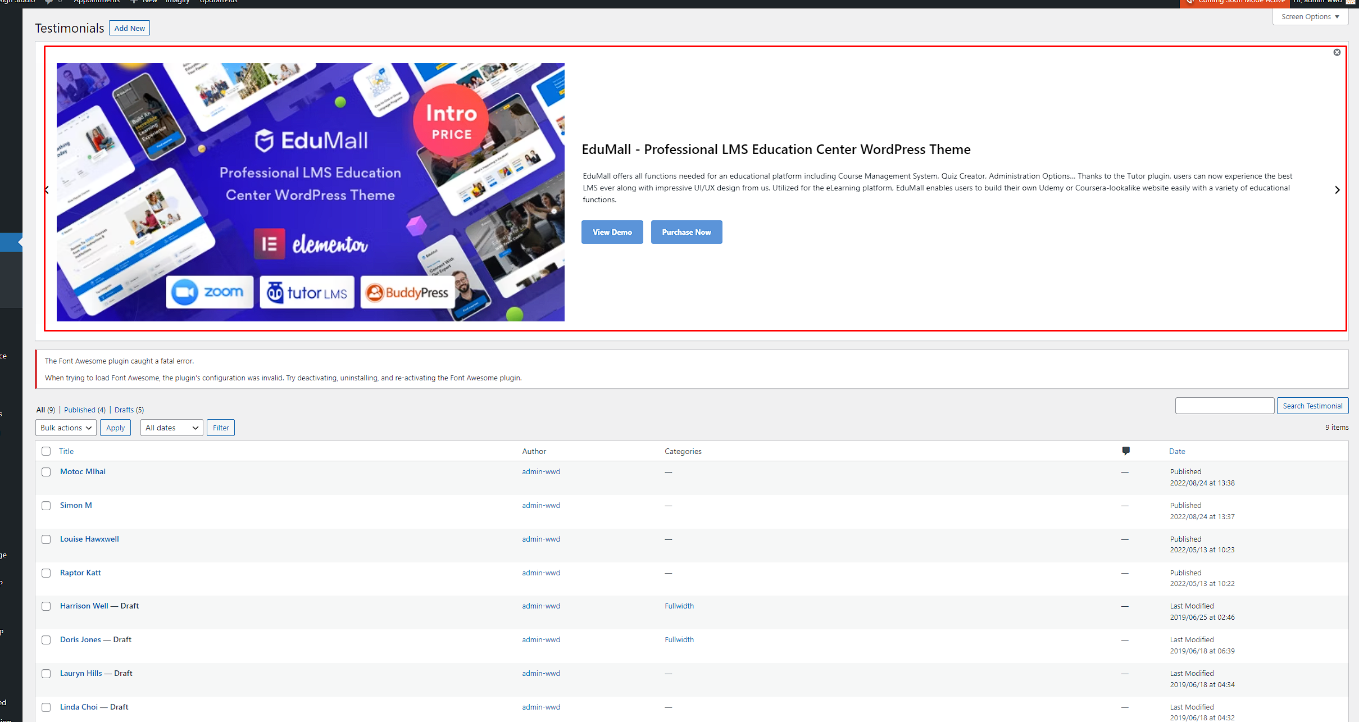Open the Louise Hawxwell testimonial
This screenshot has height=722, width=1359.
click(x=89, y=539)
